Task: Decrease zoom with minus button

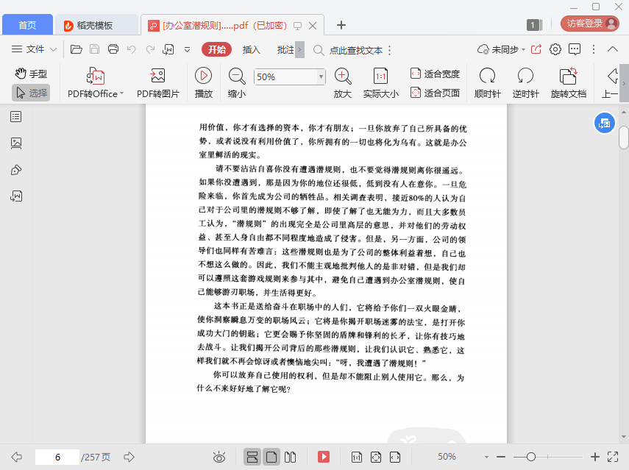Action: [501, 457]
